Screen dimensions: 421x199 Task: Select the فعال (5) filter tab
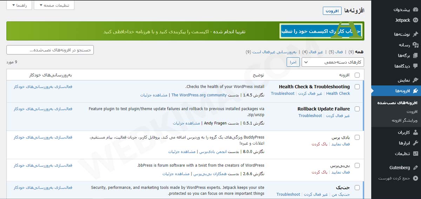[x=336, y=52]
